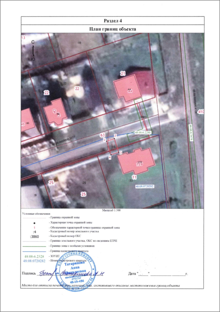This screenshot has height=312, width=220.
Task: Click the green line legend sample
Action: [34, 246]
